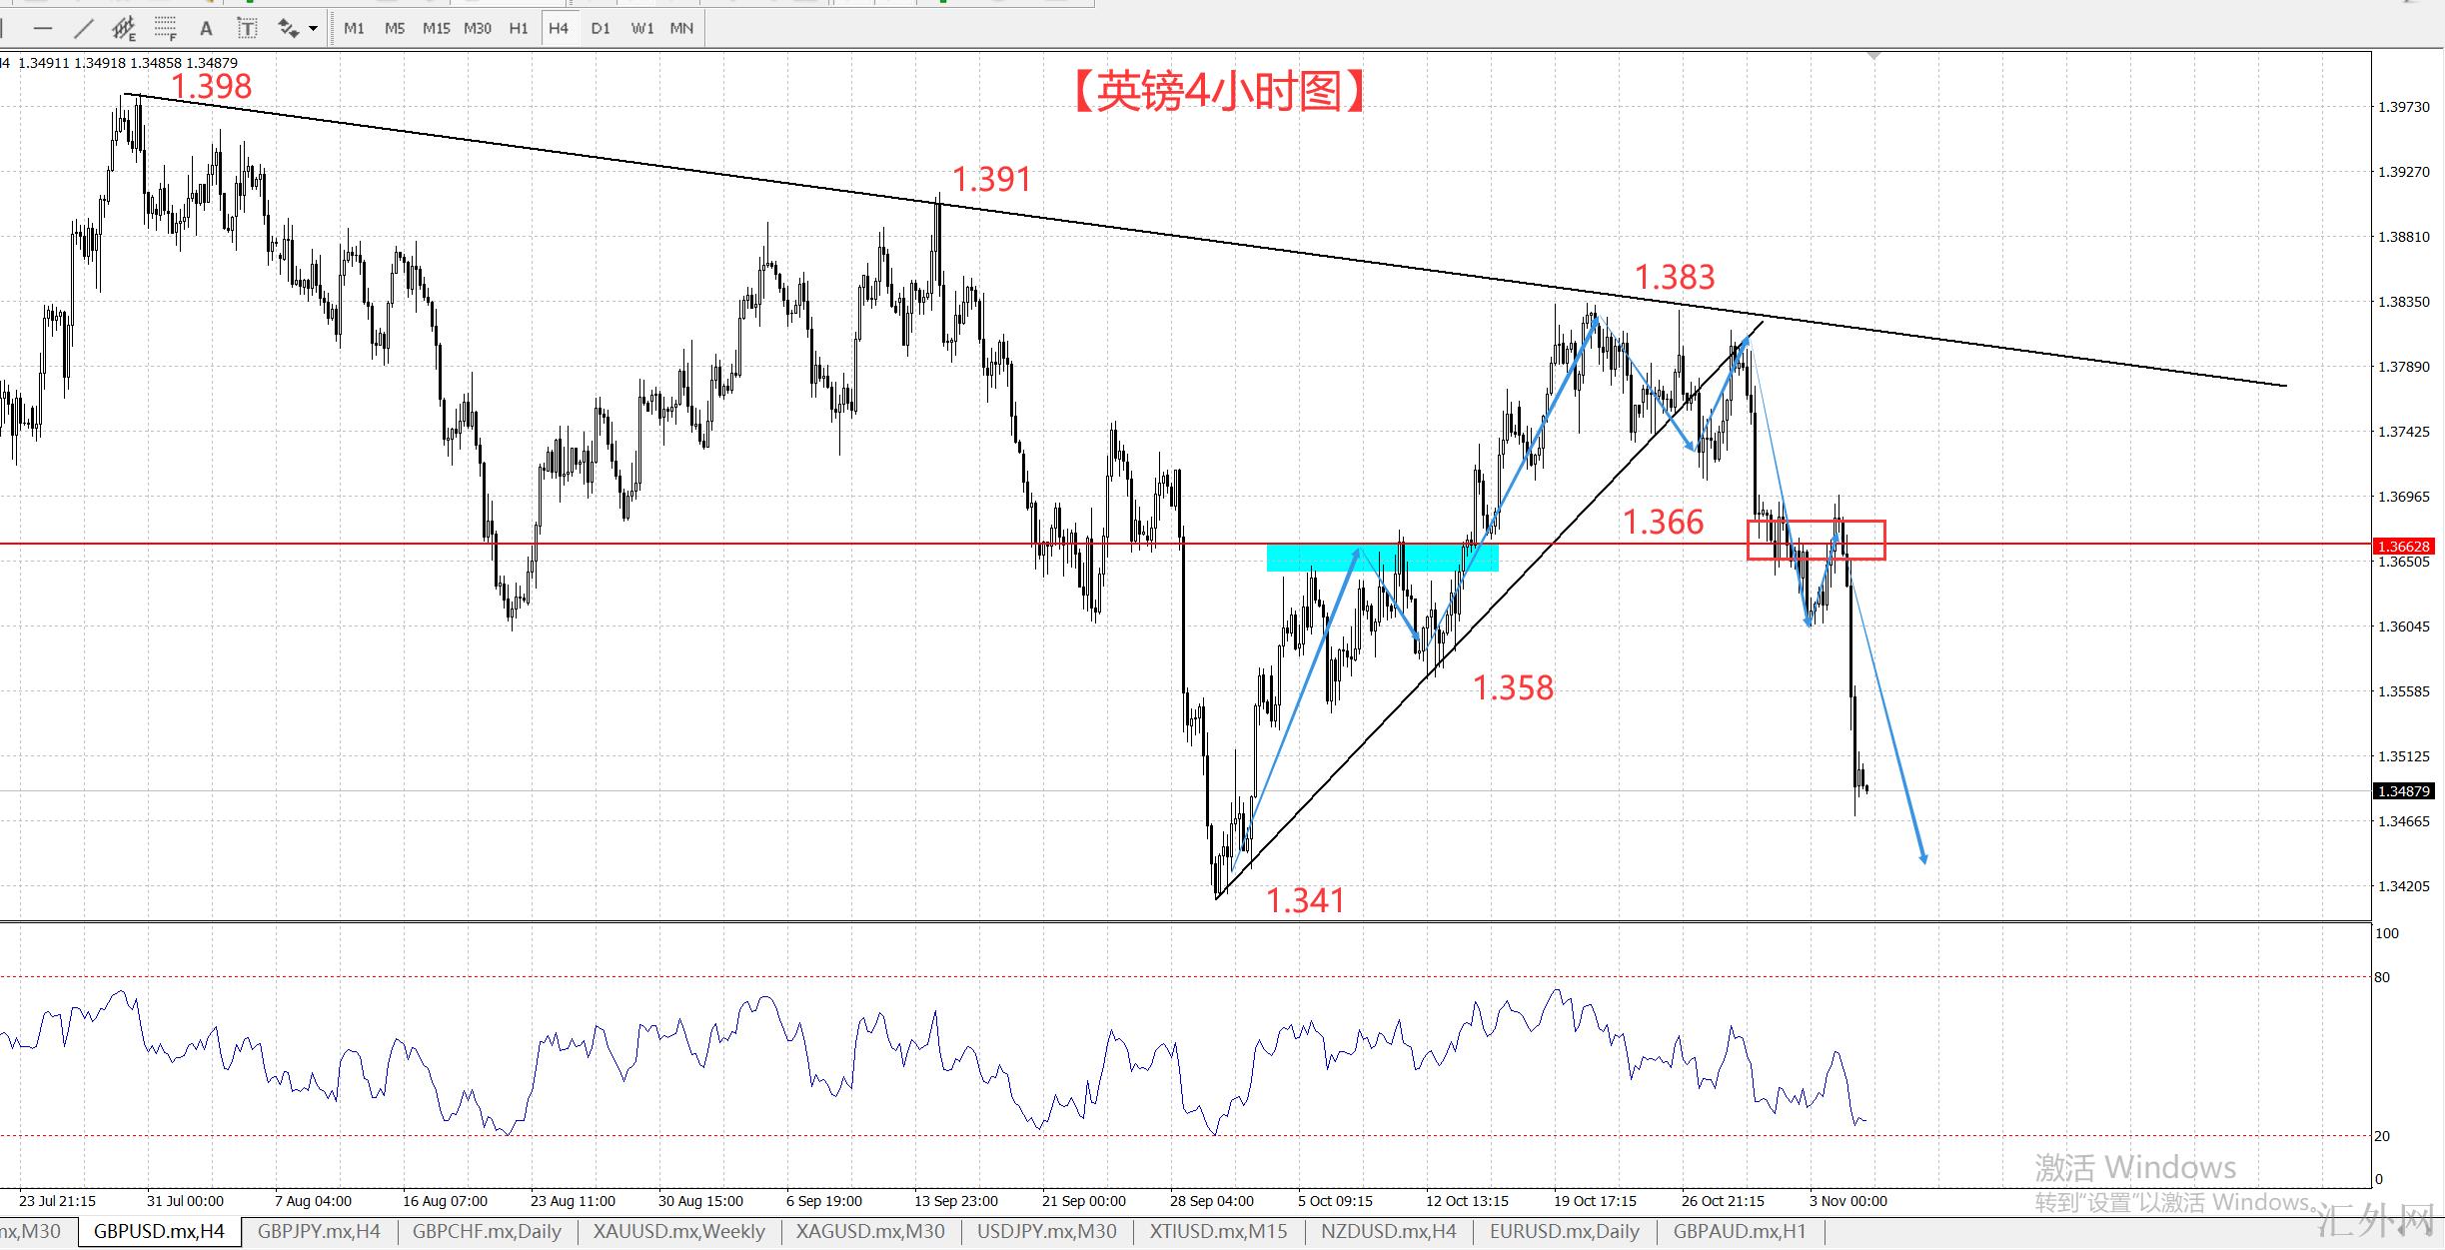Select the equidistant channel tool
This screenshot has height=1250, width=2445.
click(x=124, y=29)
